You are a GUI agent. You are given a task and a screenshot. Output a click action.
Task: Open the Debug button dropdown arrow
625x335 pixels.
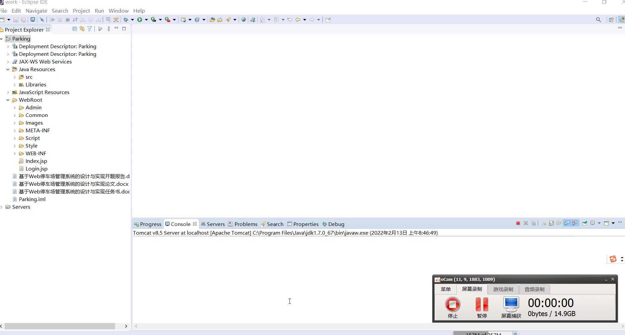tap(132, 20)
